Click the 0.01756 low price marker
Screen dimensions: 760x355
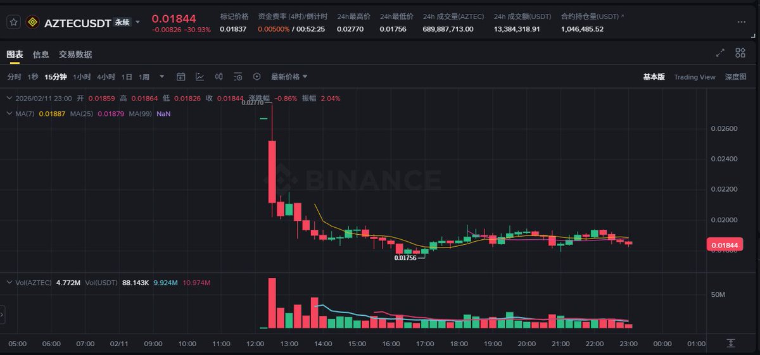coord(405,258)
